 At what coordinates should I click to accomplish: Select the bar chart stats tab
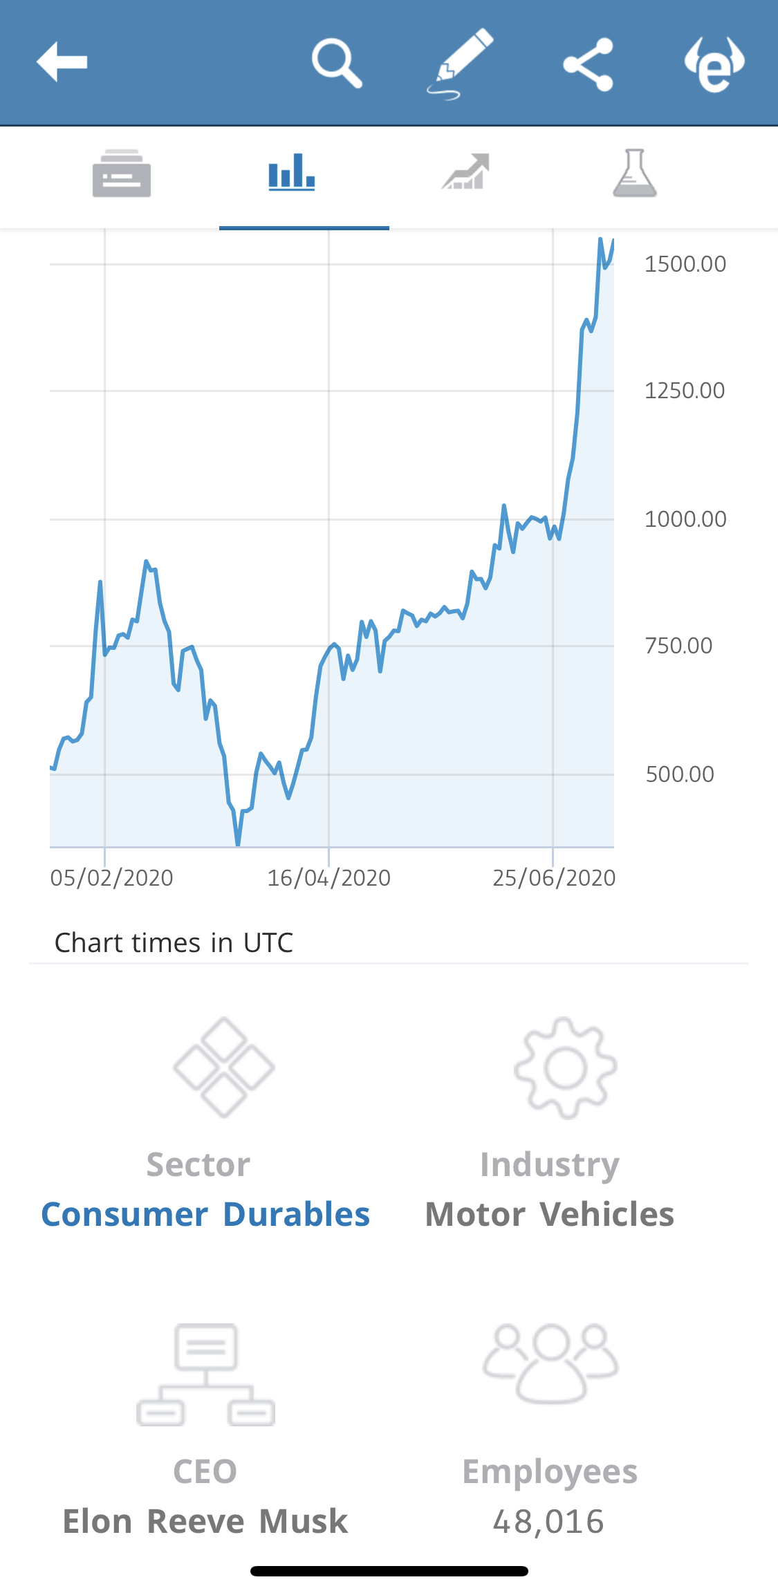click(x=292, y=173)
